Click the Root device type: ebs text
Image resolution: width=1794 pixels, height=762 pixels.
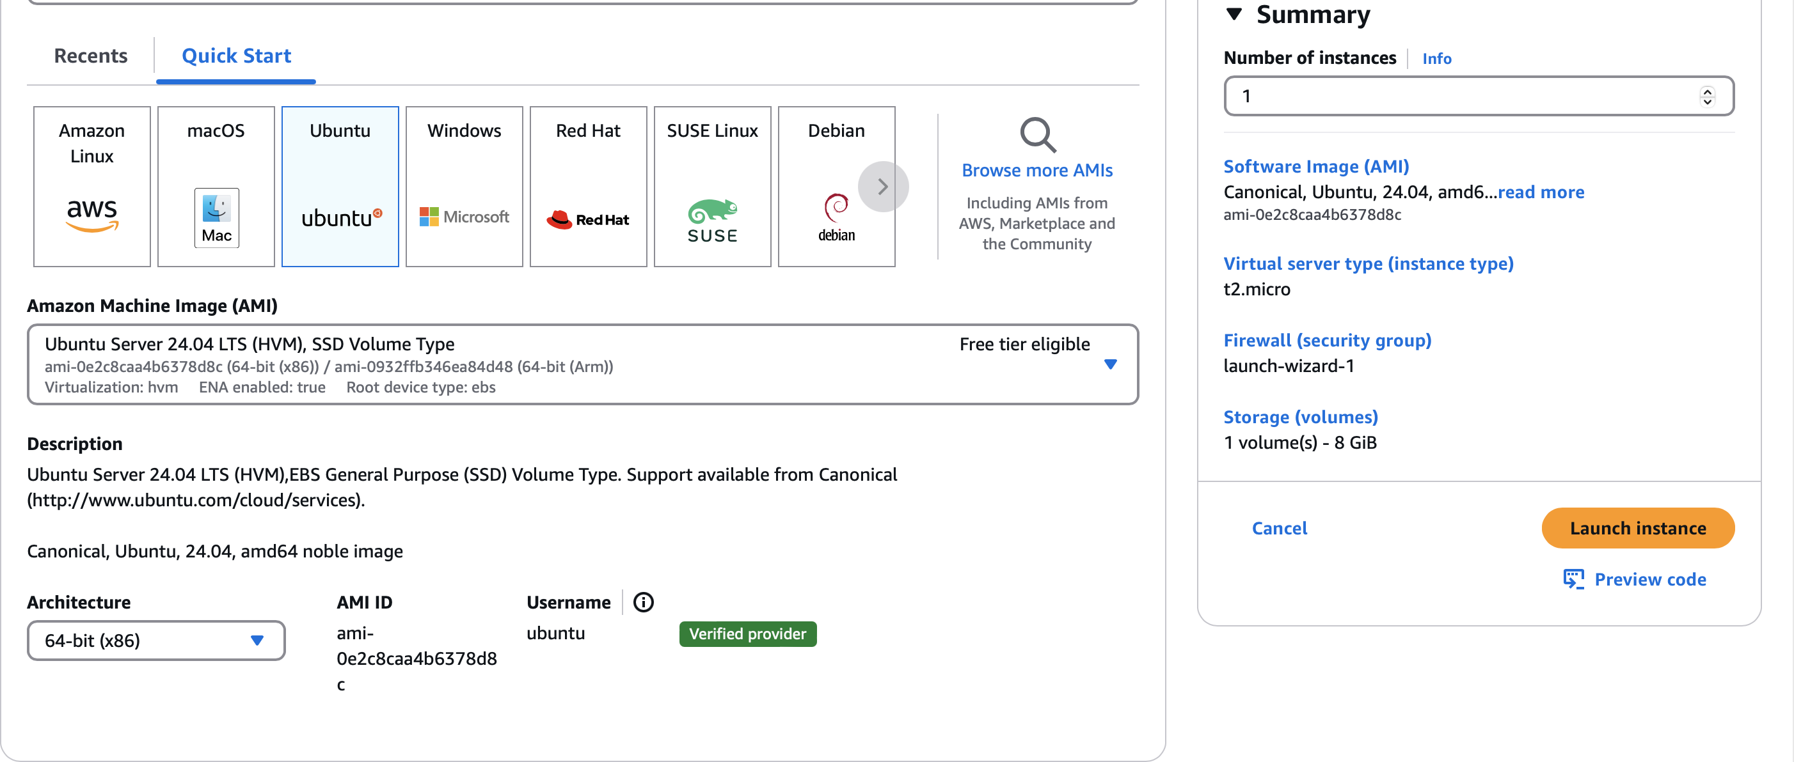click(x=420, y=387)
